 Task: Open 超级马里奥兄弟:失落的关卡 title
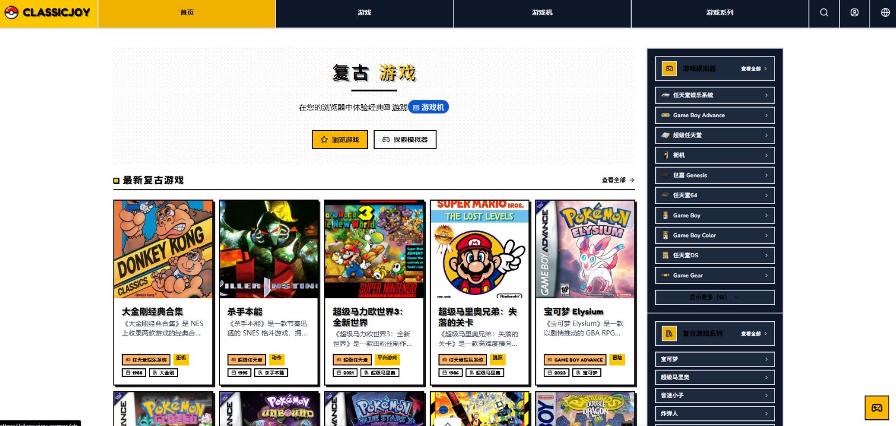pos(478,317)
